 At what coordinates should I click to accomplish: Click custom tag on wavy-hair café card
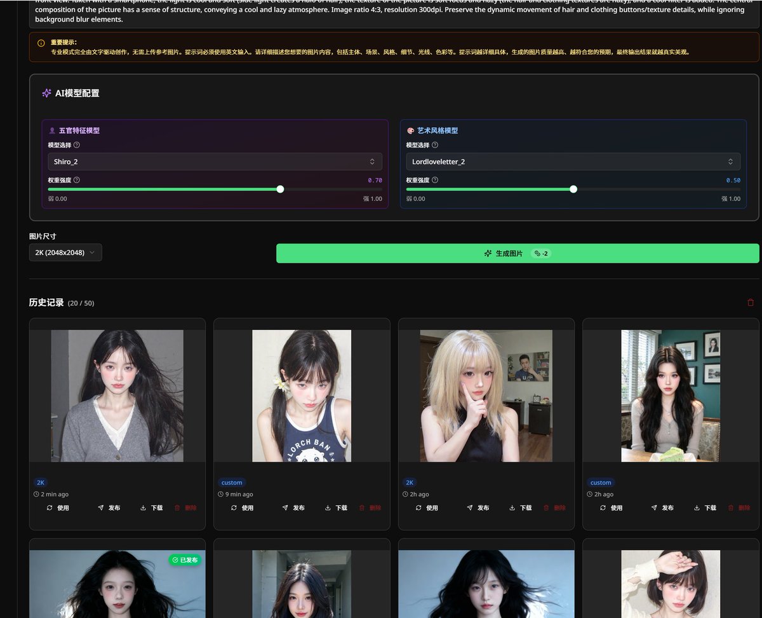tap(601, 483)
